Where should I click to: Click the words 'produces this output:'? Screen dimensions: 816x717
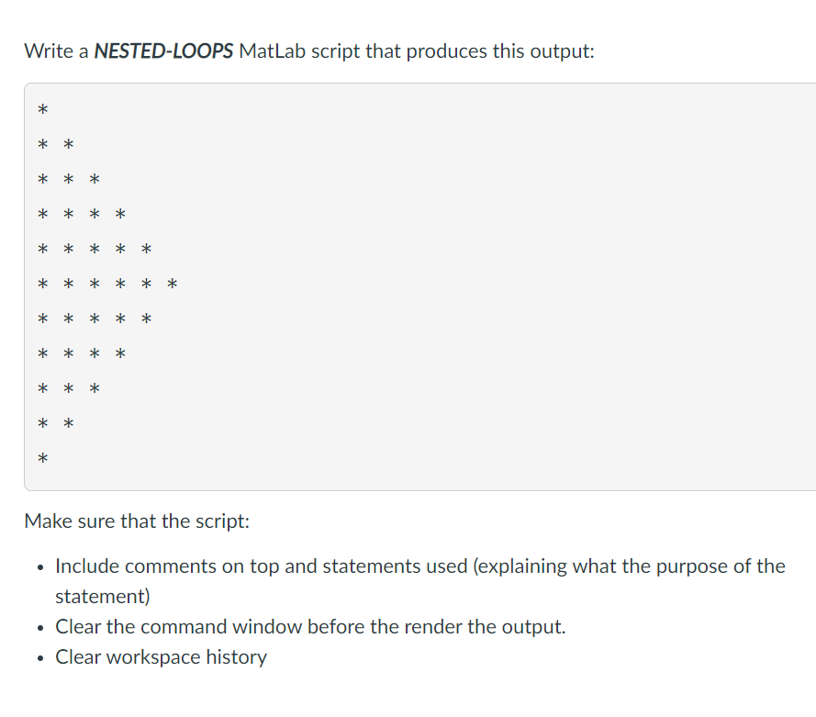click(x=500, y=51)
